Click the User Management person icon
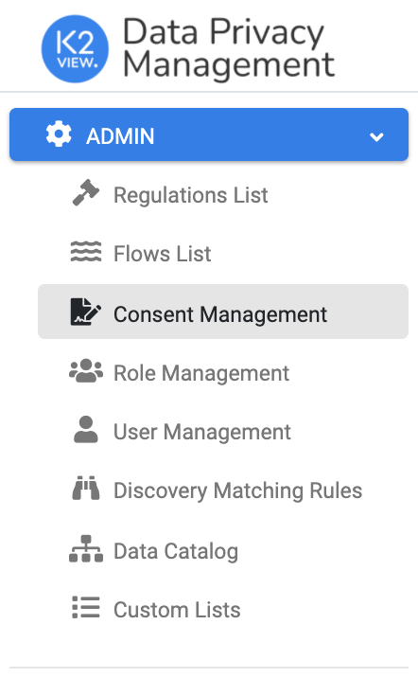Viewport: 418px width, 678px height. (86, 429)
